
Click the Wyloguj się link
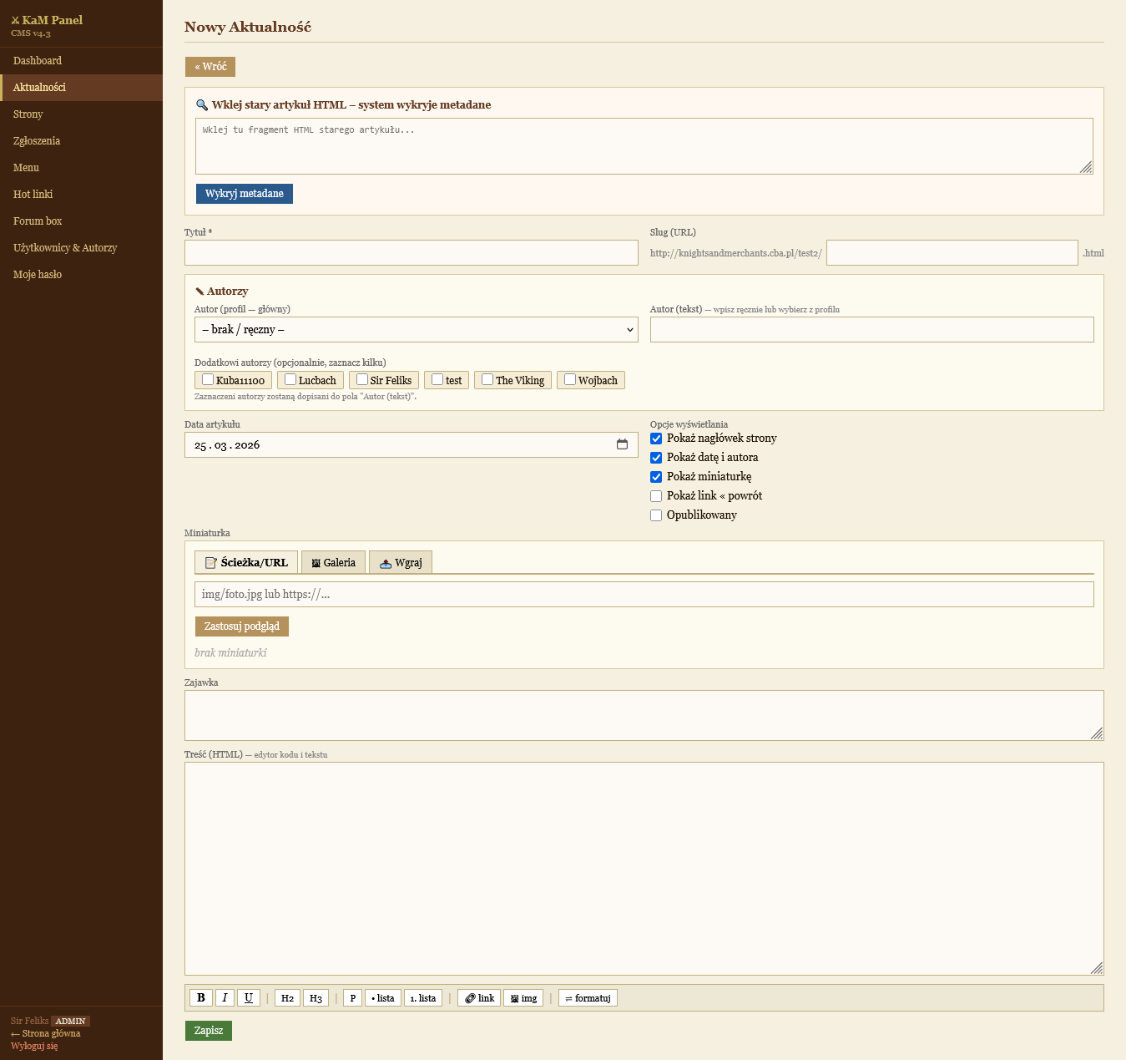(x=34, y=1046)
